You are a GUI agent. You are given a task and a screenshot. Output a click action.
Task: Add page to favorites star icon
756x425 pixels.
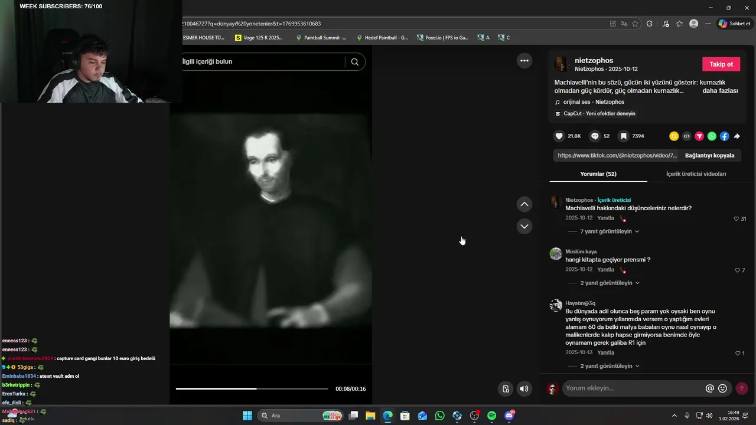coord(636,24)
